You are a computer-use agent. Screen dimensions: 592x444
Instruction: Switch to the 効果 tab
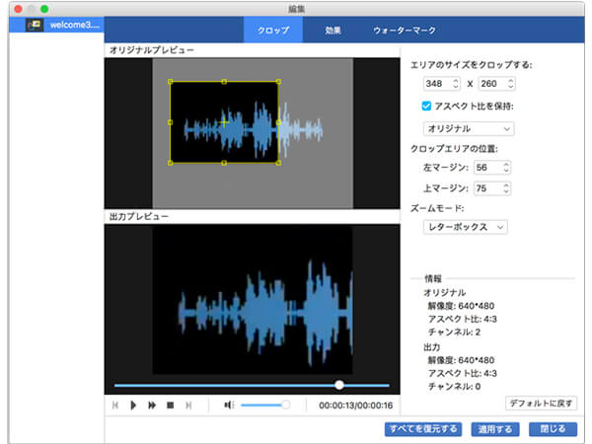[333, 30]
